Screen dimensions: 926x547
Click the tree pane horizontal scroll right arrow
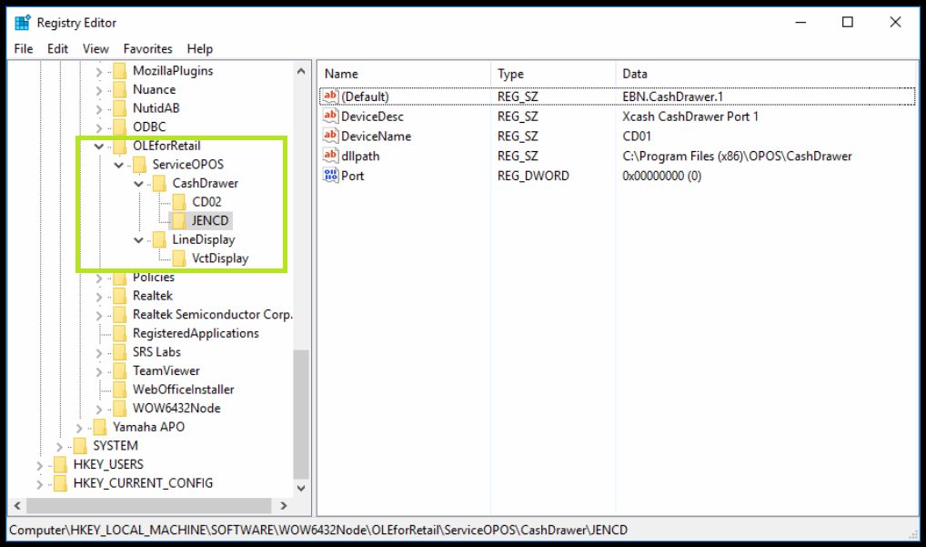(283, 506)
